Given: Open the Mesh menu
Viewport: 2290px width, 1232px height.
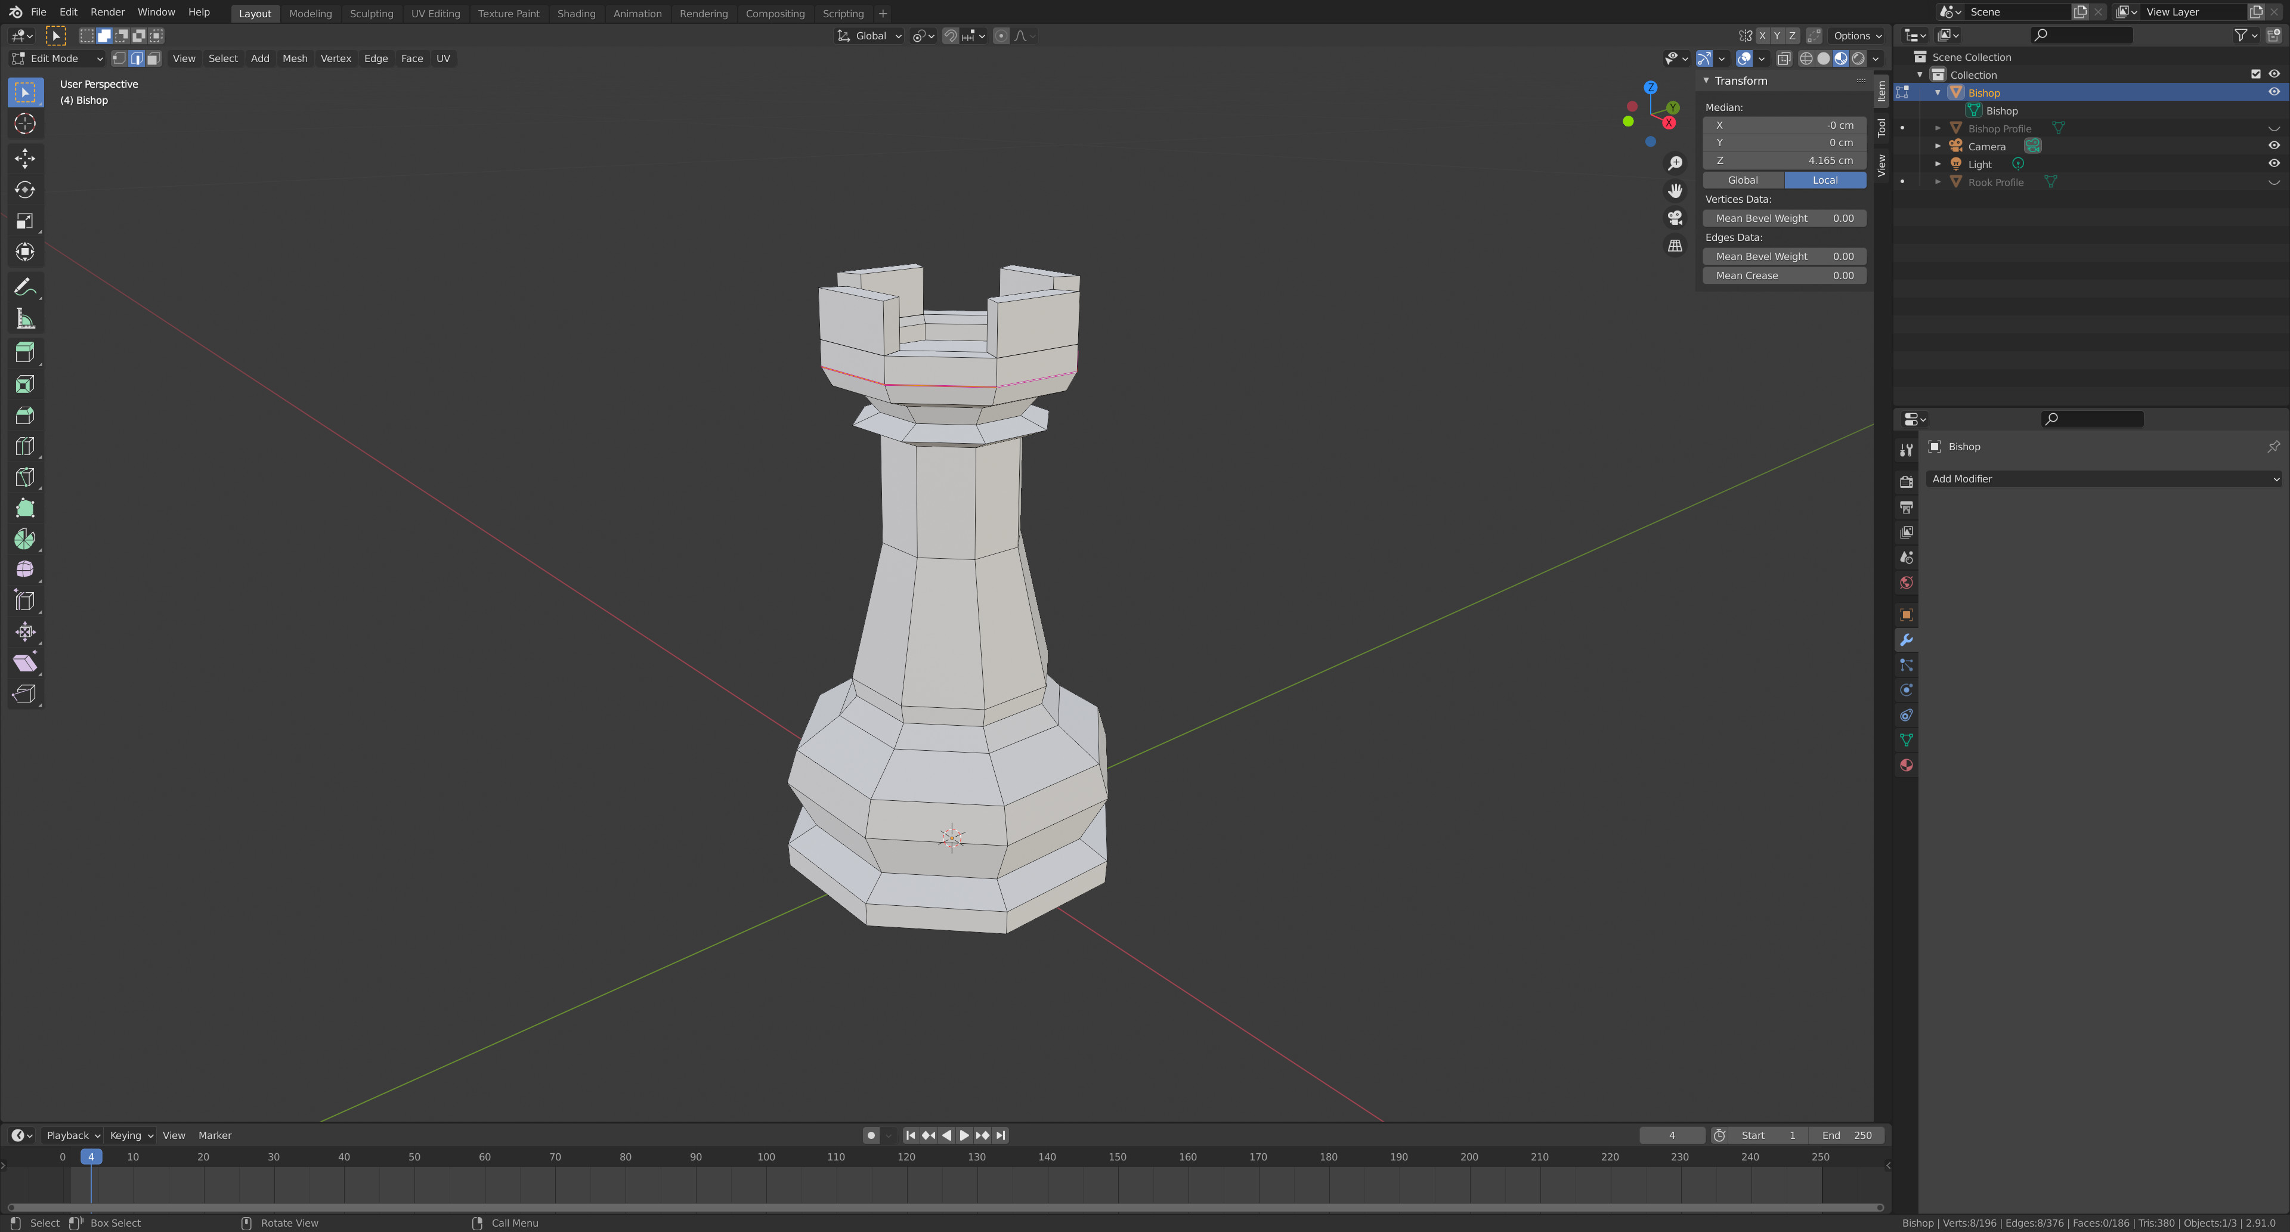Looking at the screenshot, I should [x=294, y=58].
